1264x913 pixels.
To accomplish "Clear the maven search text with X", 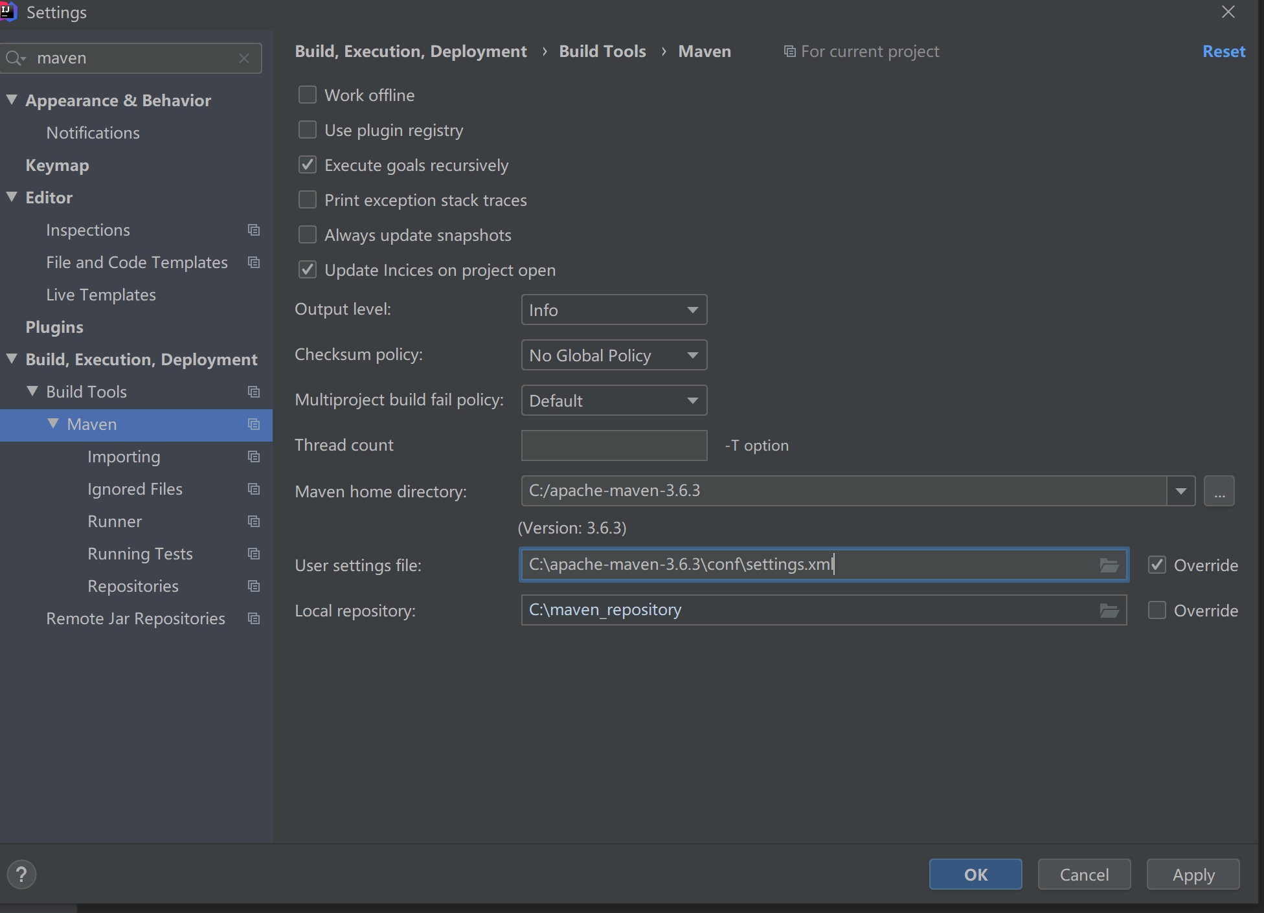I will [x=244, y=58].
